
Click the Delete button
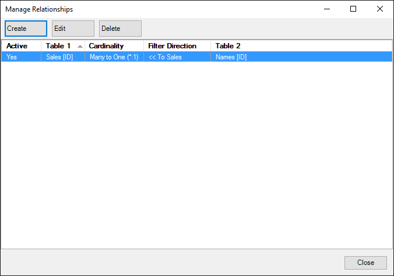coord(121,29)
